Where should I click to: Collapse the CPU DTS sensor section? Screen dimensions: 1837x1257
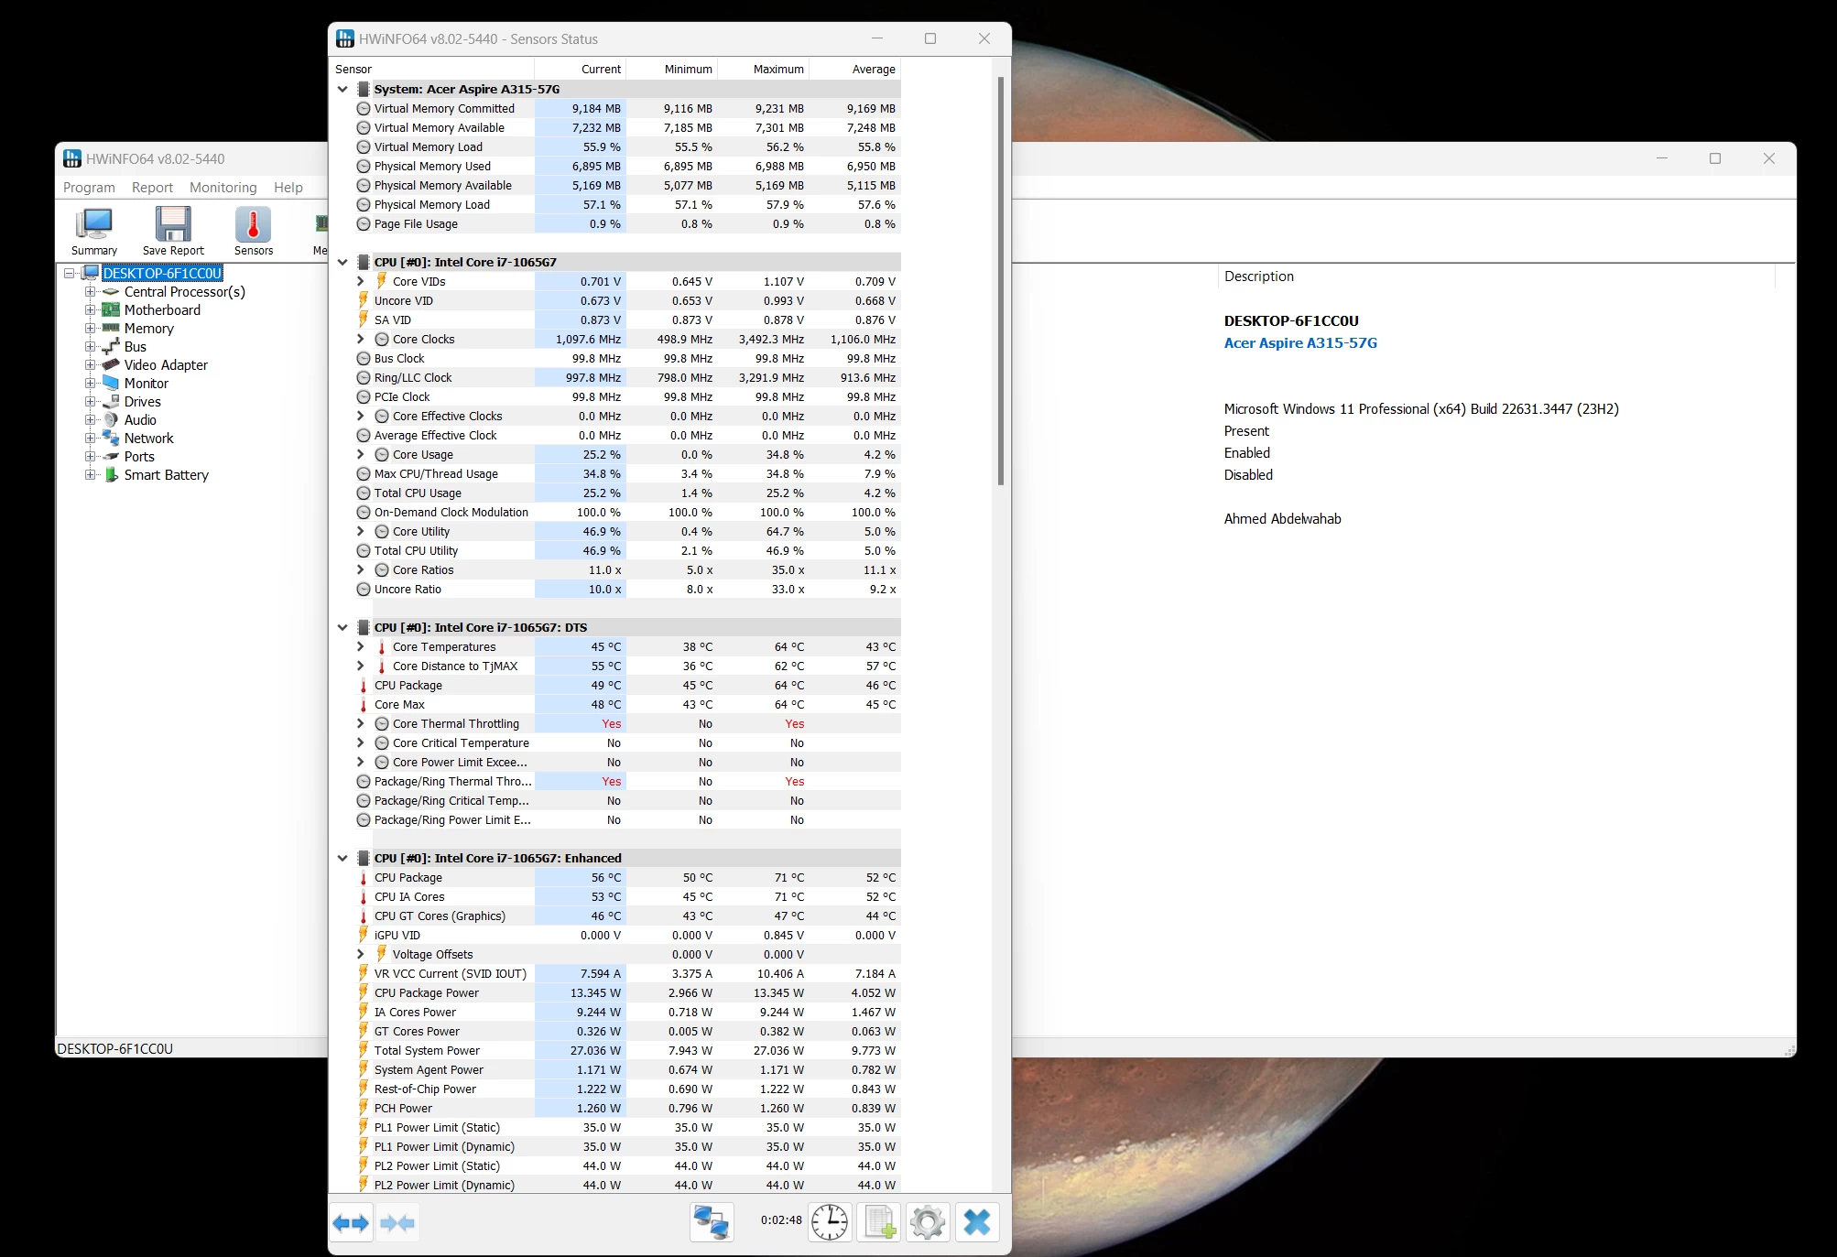pyautogui.click(x=342, y=628)
